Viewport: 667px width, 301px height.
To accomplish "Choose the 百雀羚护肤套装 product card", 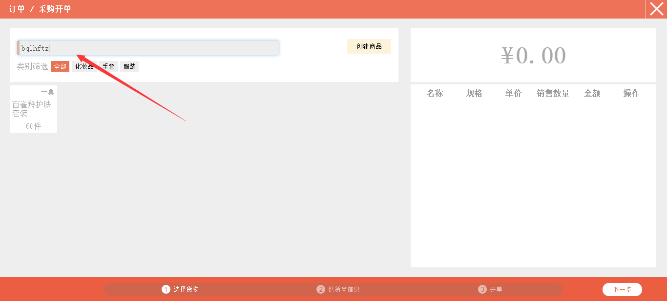I will tap(33, 109).
